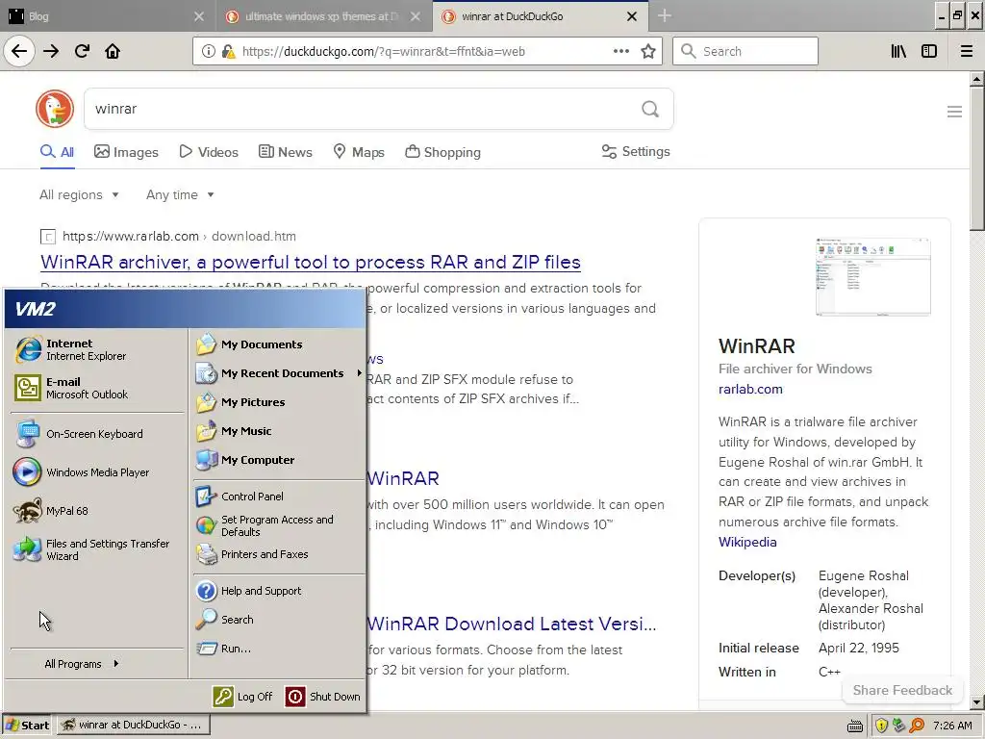Submit search with magnifier icon
985x739 pixels.
pos(650,110)
